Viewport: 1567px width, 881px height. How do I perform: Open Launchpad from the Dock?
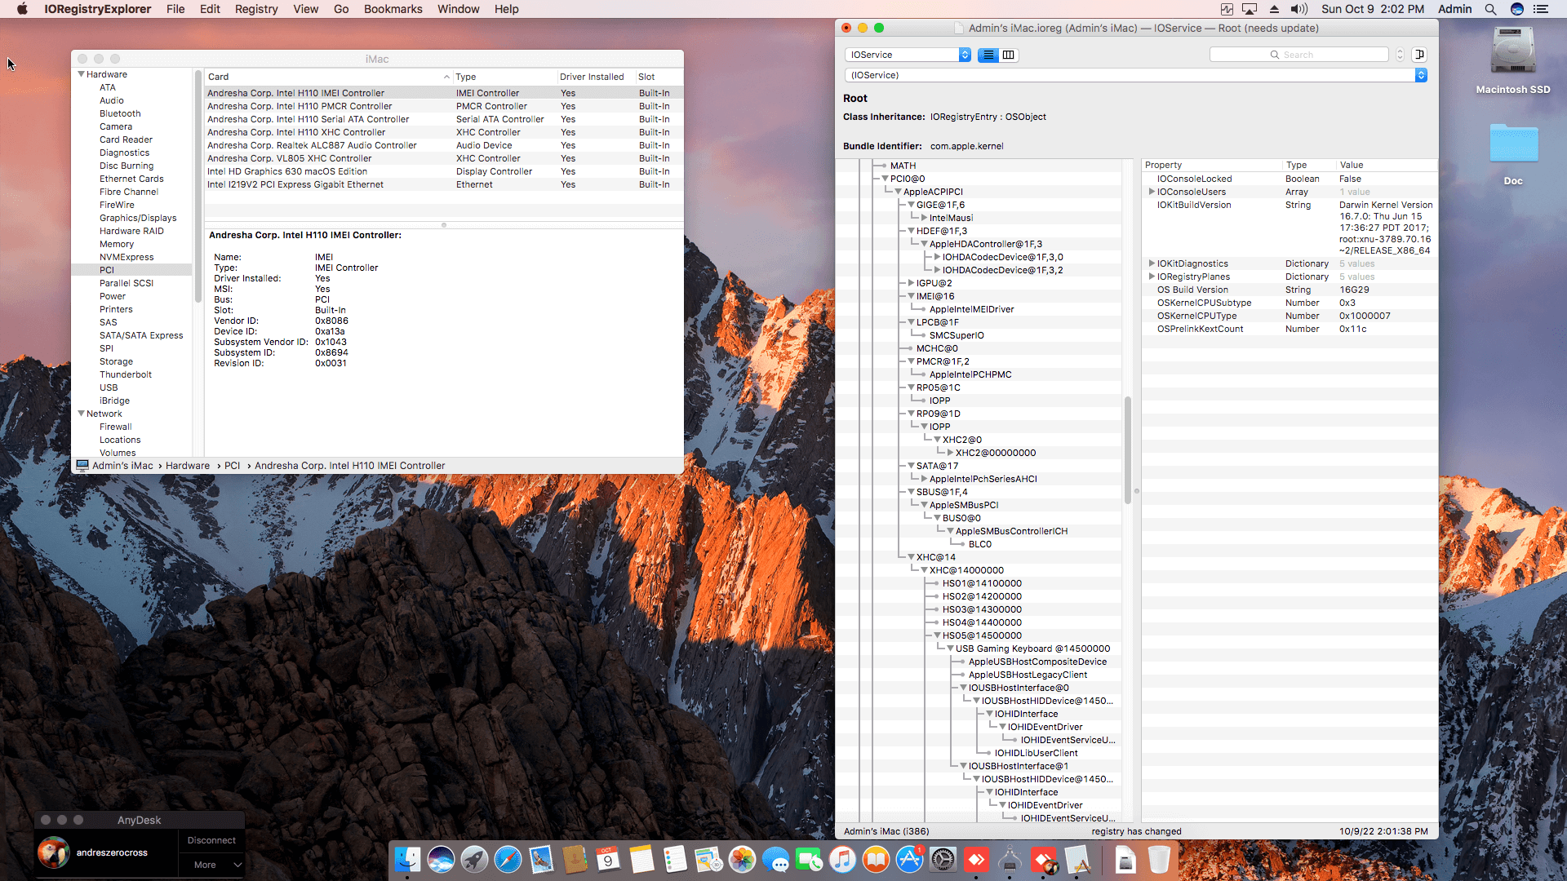tap(474, 859)
